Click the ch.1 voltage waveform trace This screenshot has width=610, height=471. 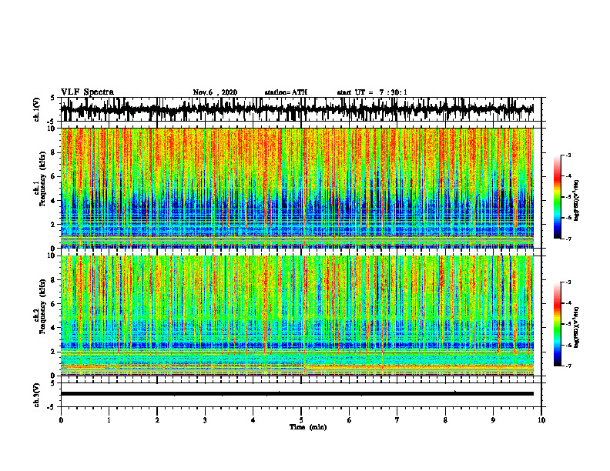coord(297,109)
